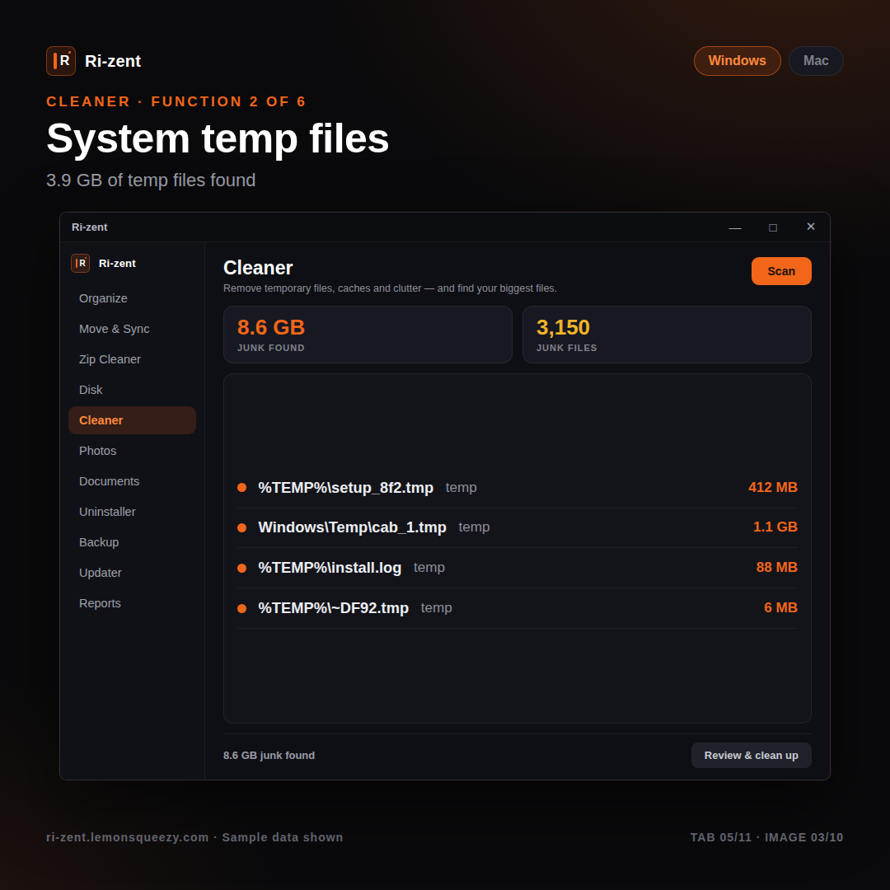This screenshot has height=890, width=890.
Task: Minimize the Ri-zent window
Action: point(734,227)
